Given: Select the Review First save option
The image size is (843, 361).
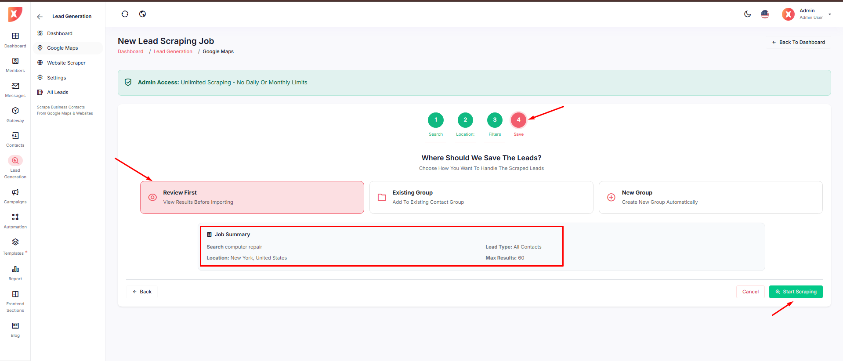Looking at the screenshot, I should (x=252, y=197).
